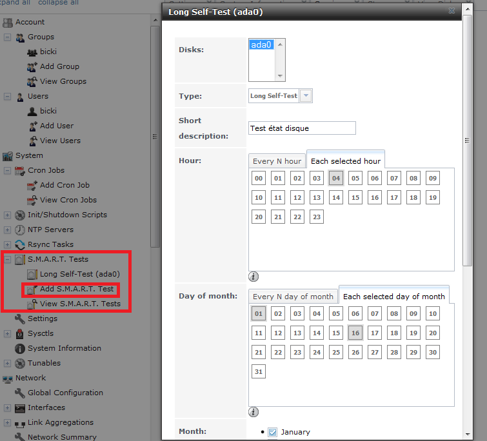The height and width of the screenshot is (441, 487).
Task: Open the Type dropdown arrow
Action: point(306,96)
